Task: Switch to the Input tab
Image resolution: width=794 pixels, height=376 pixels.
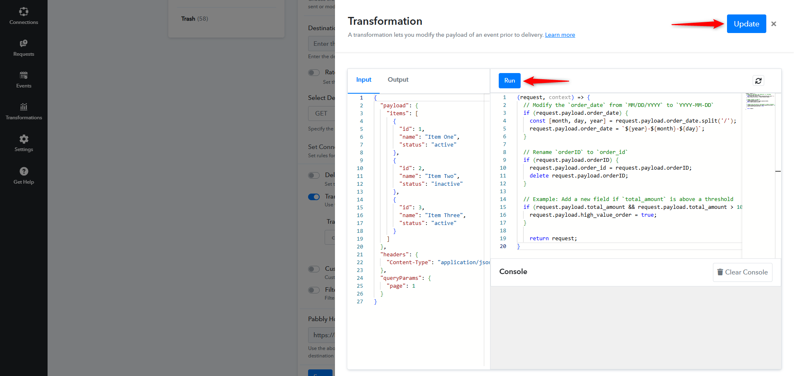Action: (364, 80)
